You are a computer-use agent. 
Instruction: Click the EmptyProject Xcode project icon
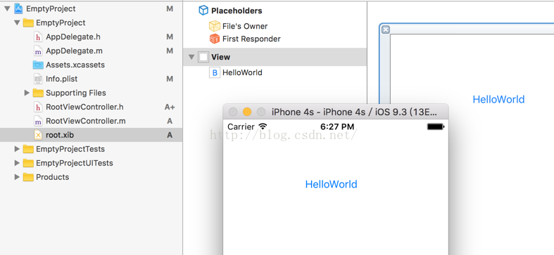18,9
